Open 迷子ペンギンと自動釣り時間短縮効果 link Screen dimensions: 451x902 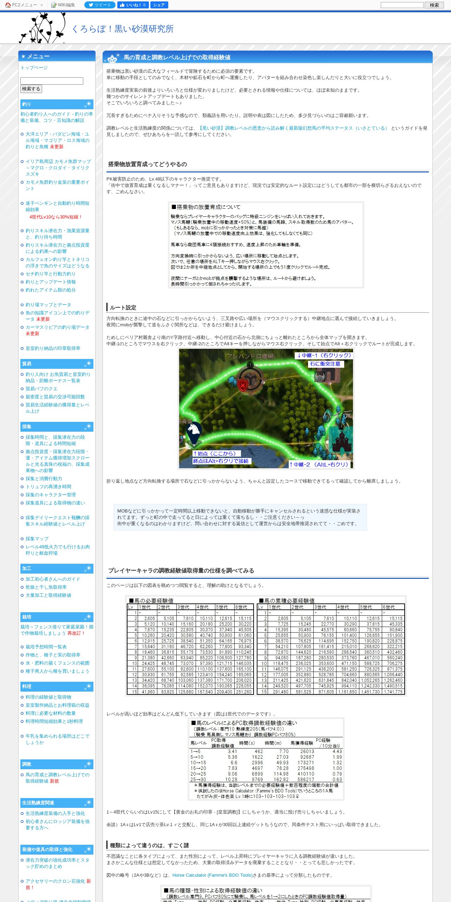(57, 206)
